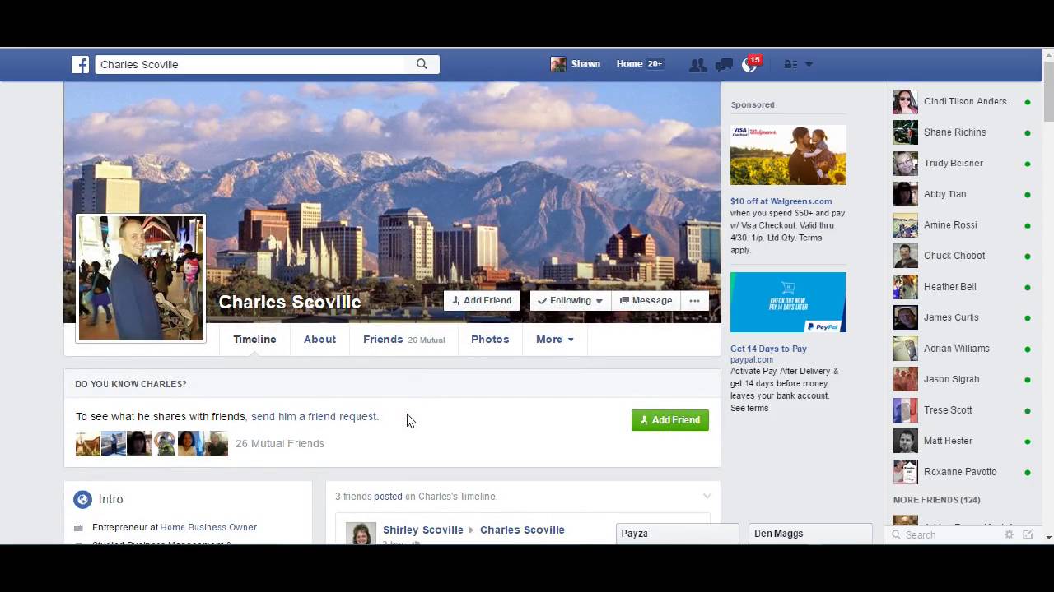
Task: Click the chat search magnifier icon
Action: 895,535
